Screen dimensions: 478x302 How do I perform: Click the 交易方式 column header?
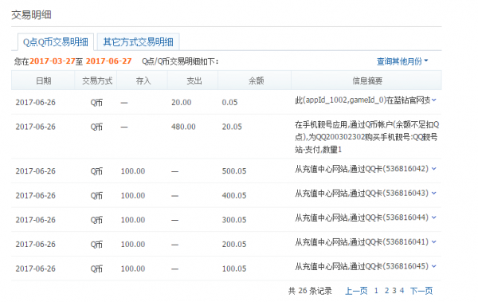pos(96,80)
